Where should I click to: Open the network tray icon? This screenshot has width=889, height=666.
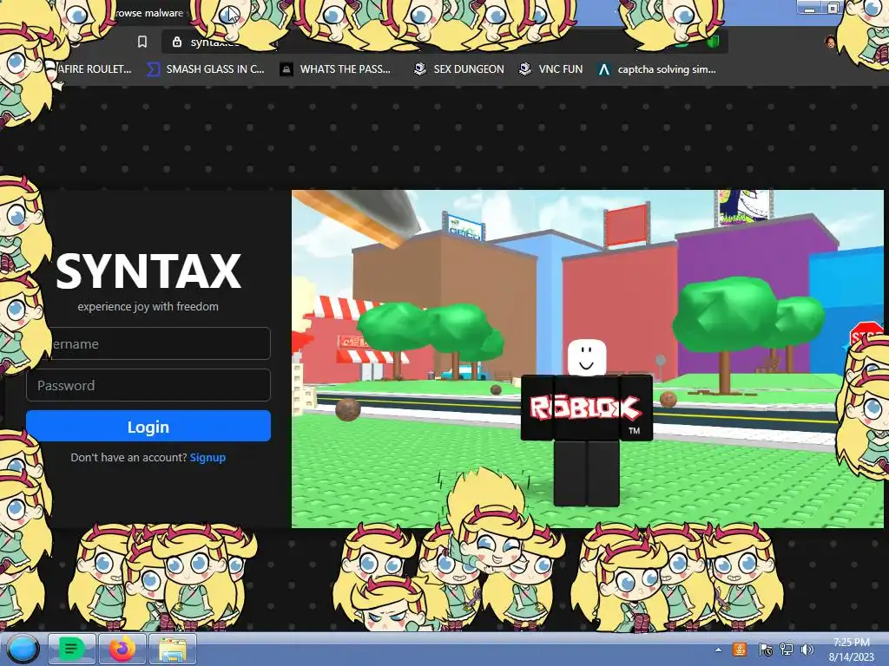(787, 650)
